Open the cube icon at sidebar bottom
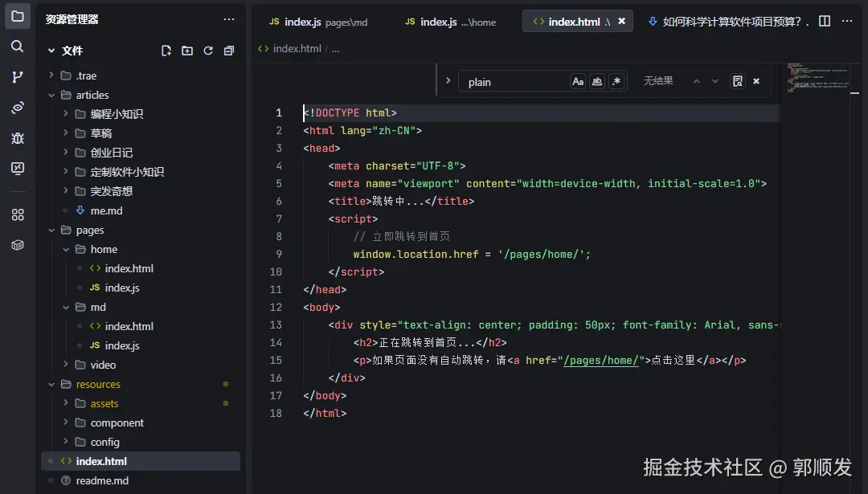The image size is (868, 494). pyautogui.click(x=17, y=245)
